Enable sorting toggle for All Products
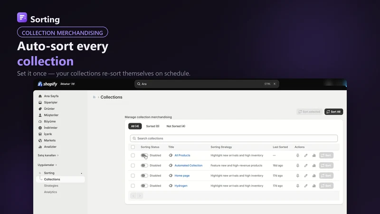This screenshot has width=380, height=214. (x=144, y=156)
